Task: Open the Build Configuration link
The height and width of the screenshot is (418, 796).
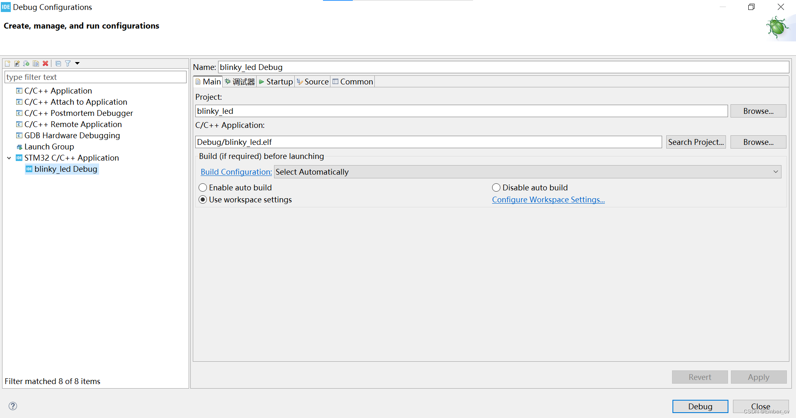Action: (236, 172)
